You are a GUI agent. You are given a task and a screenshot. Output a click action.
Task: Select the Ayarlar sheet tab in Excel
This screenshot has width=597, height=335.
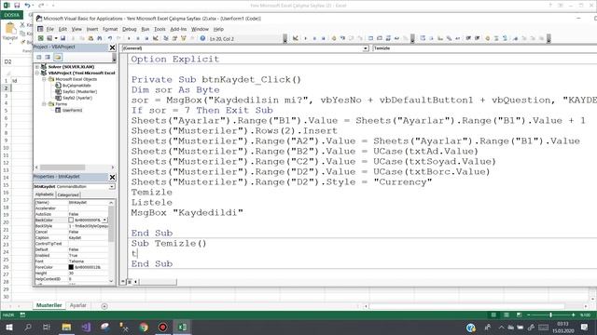[x=78, y=305]
